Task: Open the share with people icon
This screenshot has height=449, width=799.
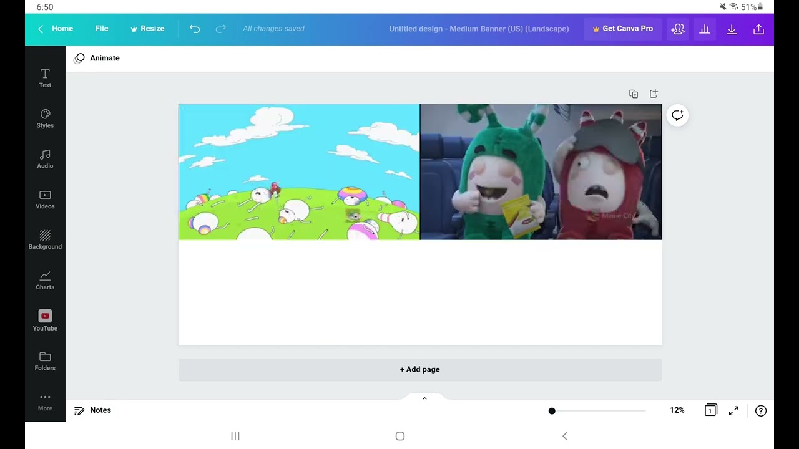Action: (678, 29)
